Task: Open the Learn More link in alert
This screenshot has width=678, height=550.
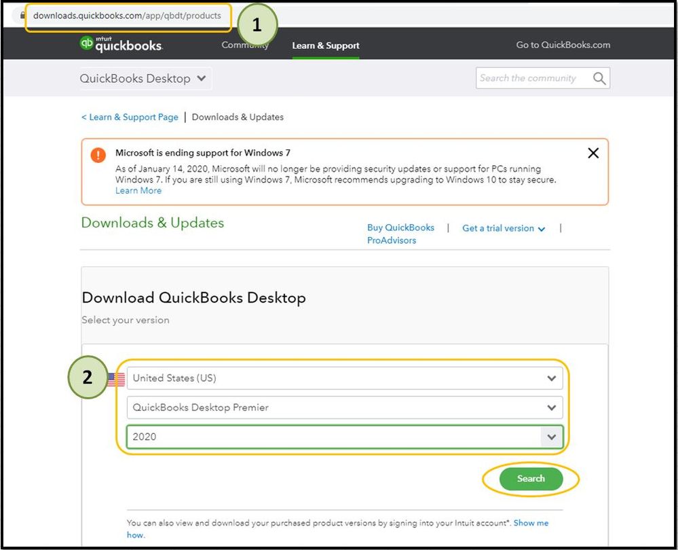Action: (x=138, y=191)
